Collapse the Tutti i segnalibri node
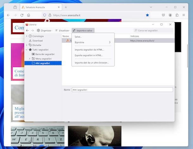This screenshot has height=149, width=193. pos(27,50)
